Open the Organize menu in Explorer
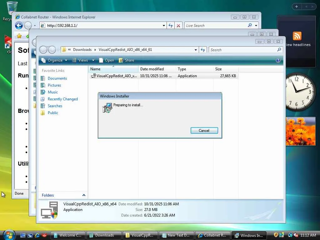 coord(54,60)
